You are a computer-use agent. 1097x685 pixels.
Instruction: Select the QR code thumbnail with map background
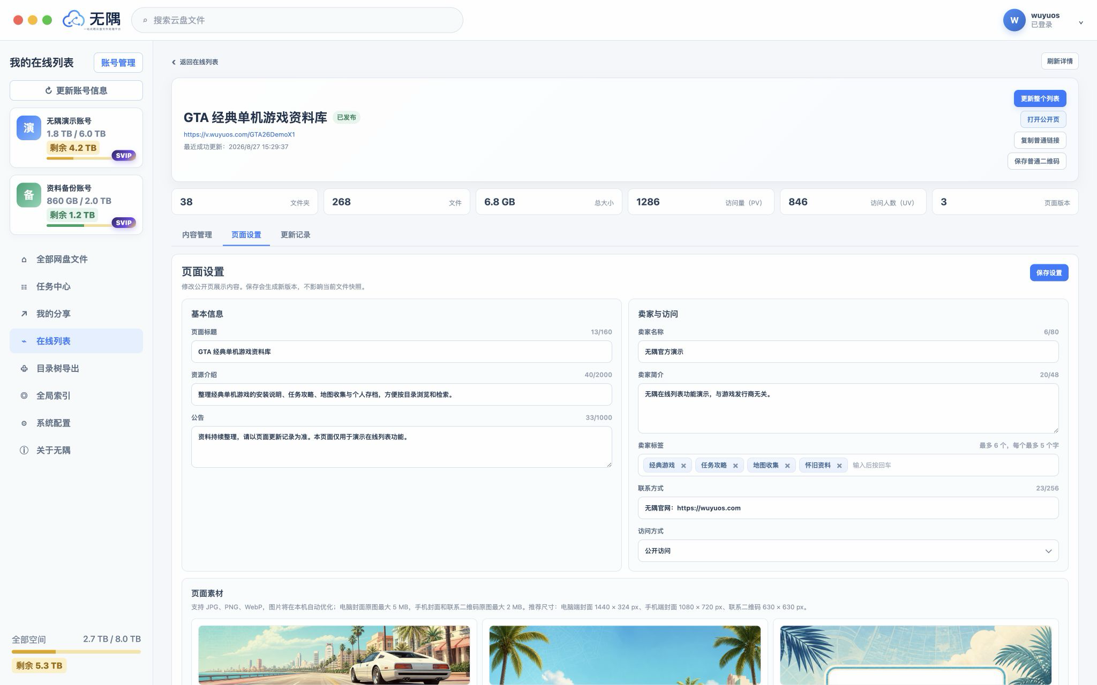(x=915, y=655)
